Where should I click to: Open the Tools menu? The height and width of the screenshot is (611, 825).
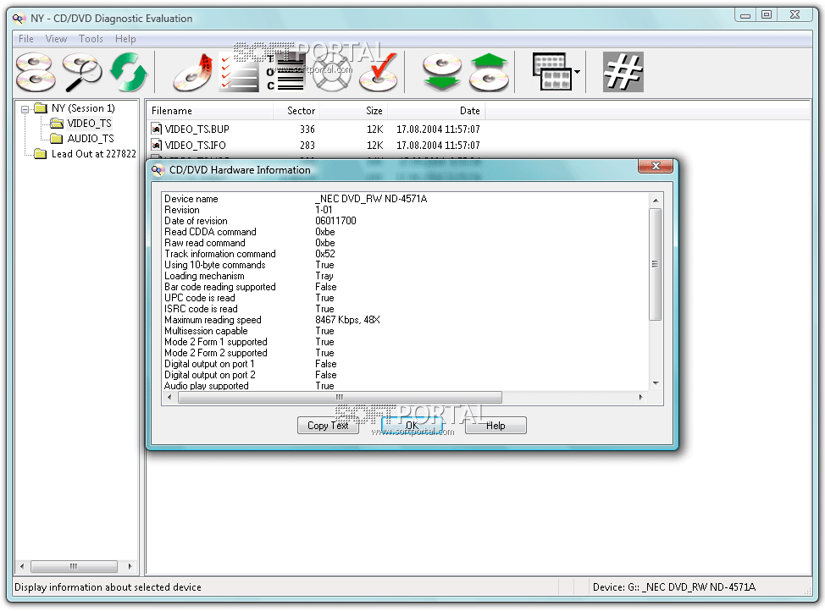(x=91, y=39)
